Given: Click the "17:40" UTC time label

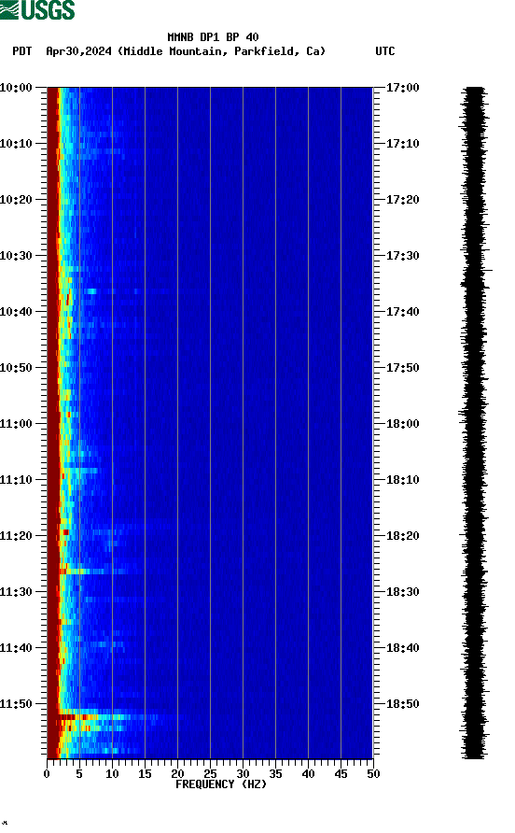Looking at the screenshot, I should pos(402,311).
